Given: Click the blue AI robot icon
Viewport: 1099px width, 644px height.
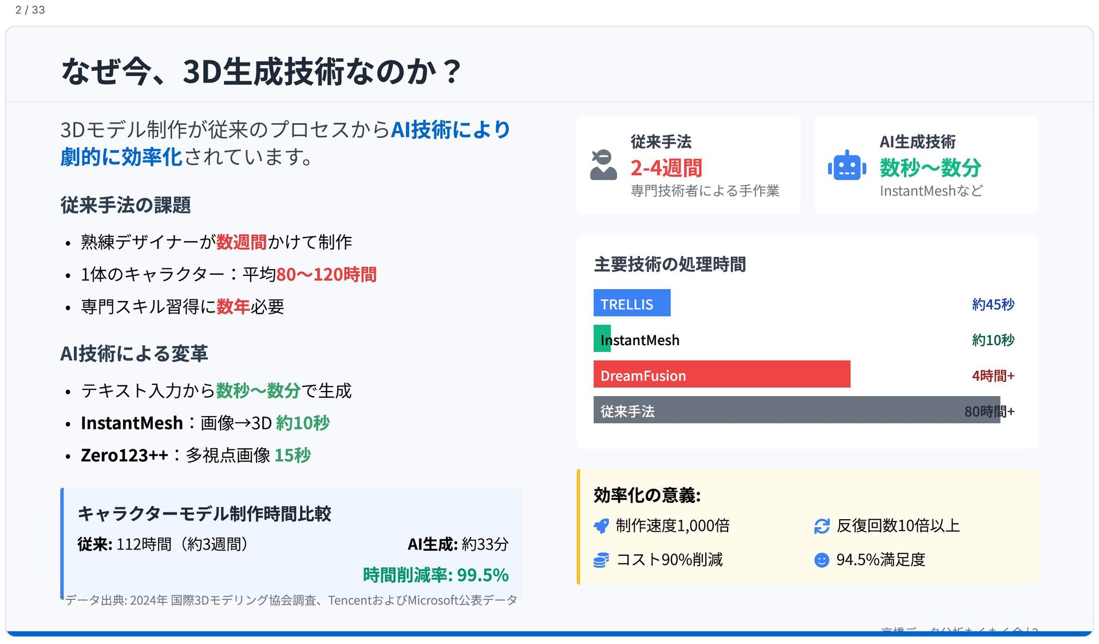Looking at the screenshot, I should pos(847,165).
